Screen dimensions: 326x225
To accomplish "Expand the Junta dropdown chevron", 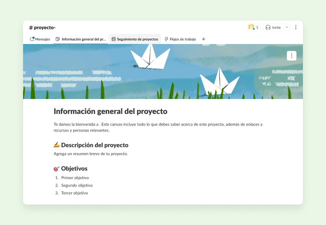I will [287, 27].
